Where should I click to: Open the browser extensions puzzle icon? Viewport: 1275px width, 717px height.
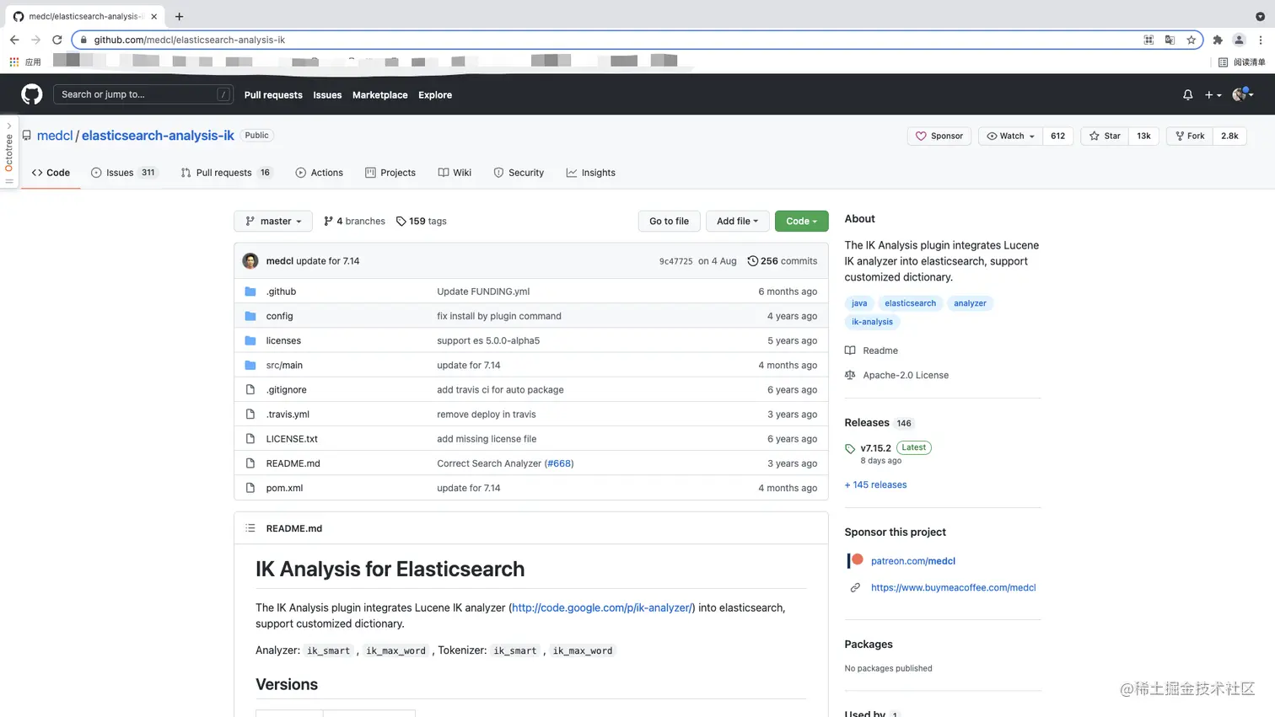coord(1217,40)
